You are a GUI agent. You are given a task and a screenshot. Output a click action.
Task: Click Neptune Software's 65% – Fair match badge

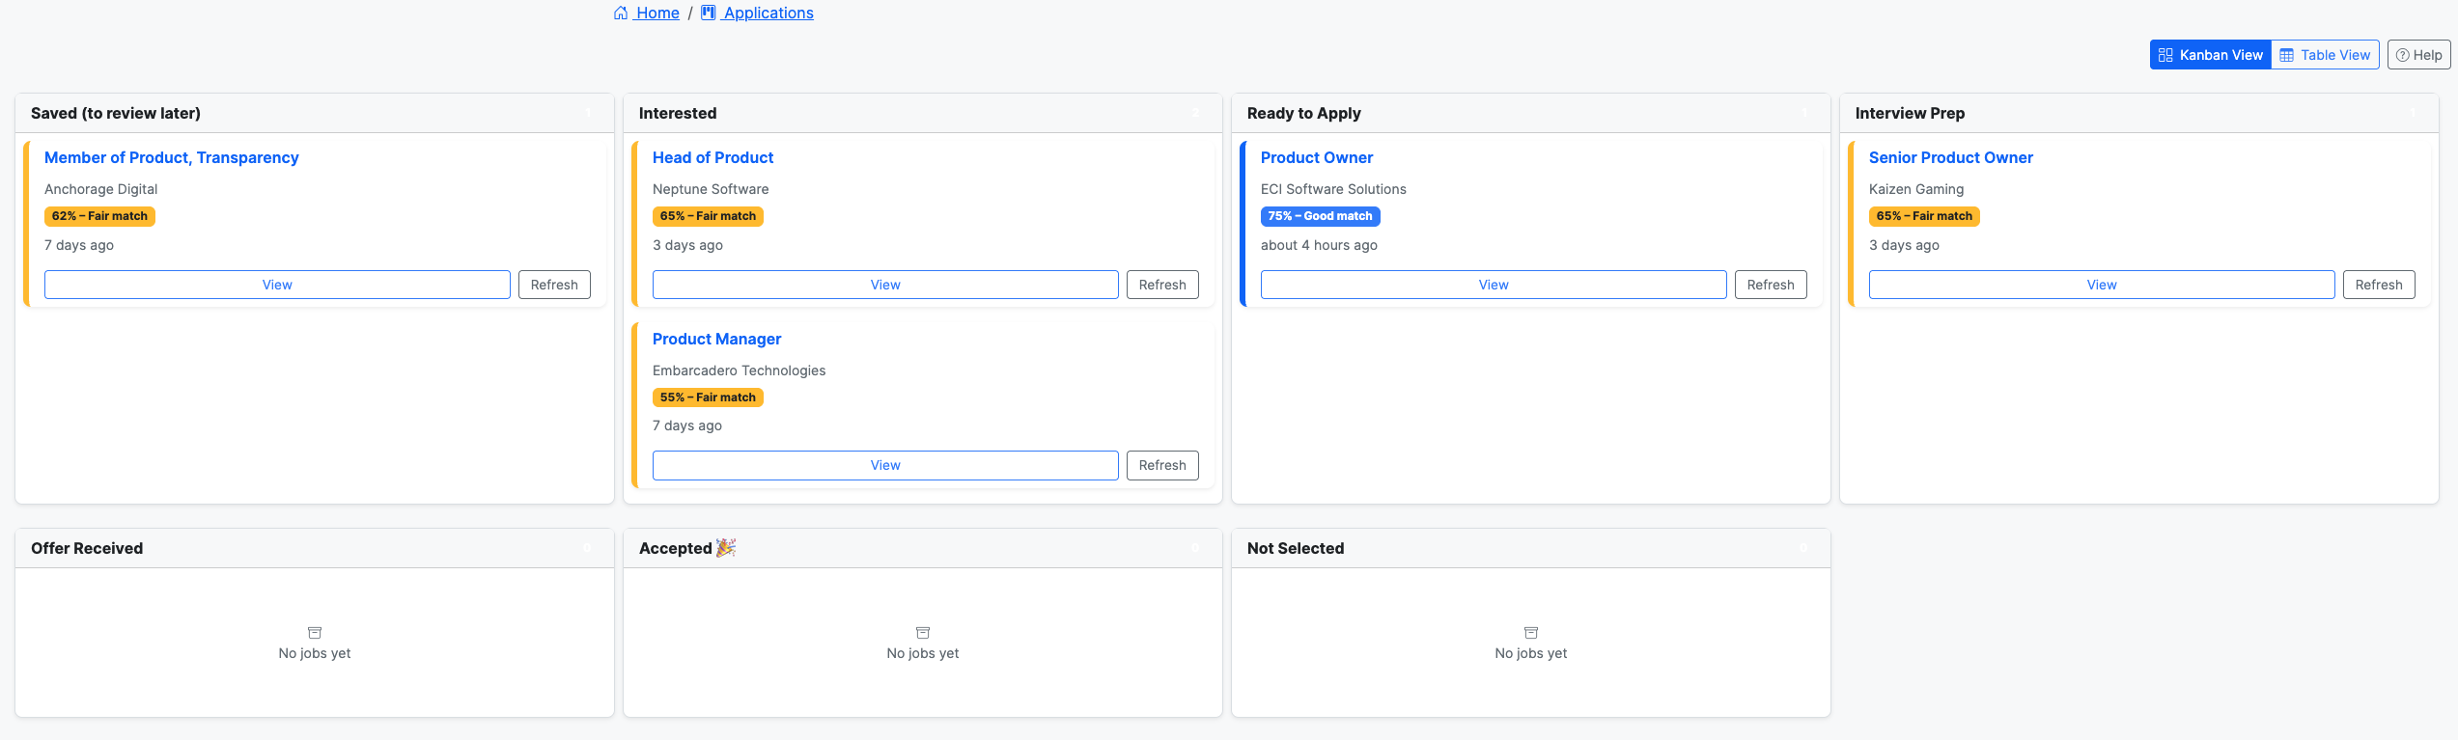(708, 216)
